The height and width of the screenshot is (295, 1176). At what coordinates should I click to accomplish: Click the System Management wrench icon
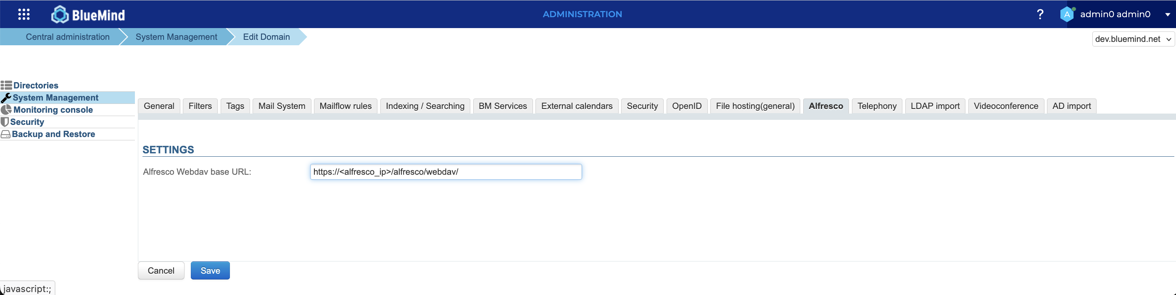pos(6,97)
